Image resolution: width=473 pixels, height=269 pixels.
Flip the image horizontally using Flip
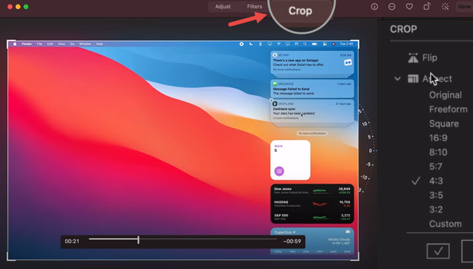click(422, 58)
